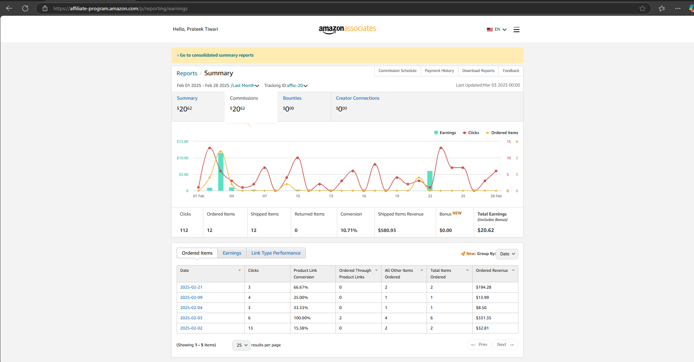Viewport: 694px width, 362px height.
Task: Click the Amazon Associates logo
Action: pos(347,29)
